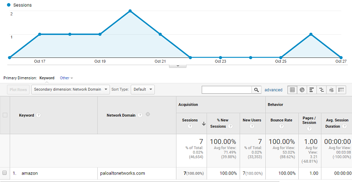
Task: Collapse the chart using the handle below
Action: click(x=178, y=66)
